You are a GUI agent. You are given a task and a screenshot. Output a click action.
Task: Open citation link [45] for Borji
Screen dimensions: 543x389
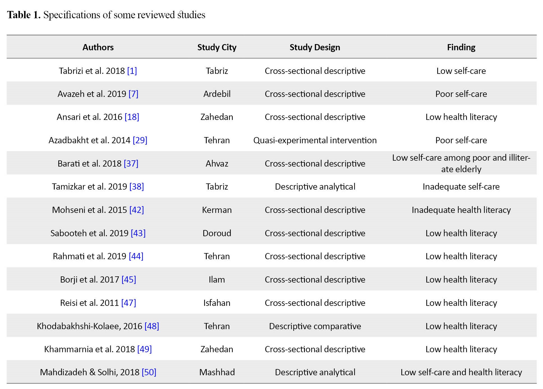click(x=129, y=279)
